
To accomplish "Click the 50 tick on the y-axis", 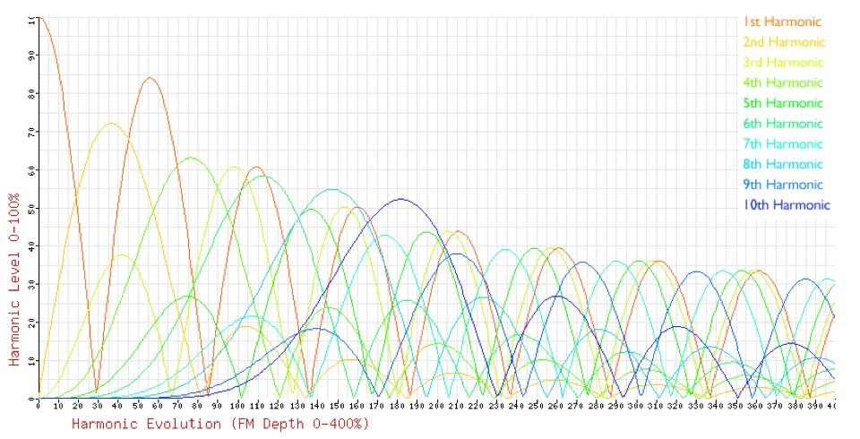I will click(x=31, y=208).
